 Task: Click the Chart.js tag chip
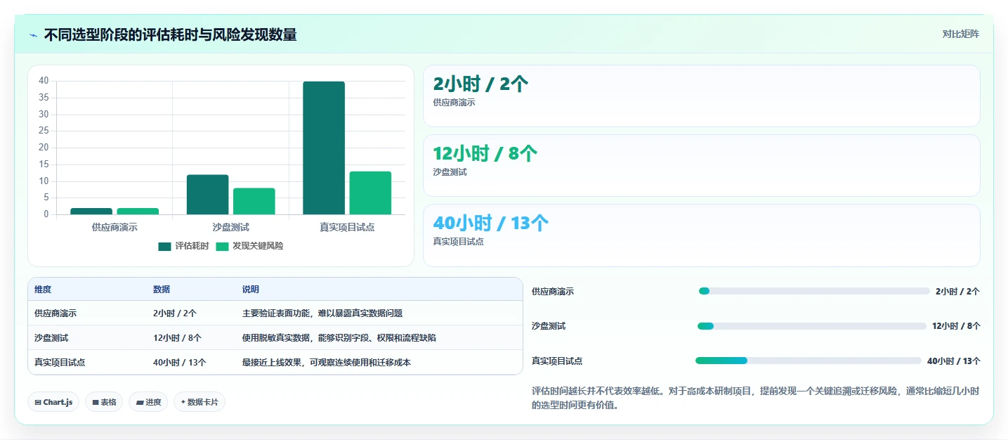[x=54, y=402]
